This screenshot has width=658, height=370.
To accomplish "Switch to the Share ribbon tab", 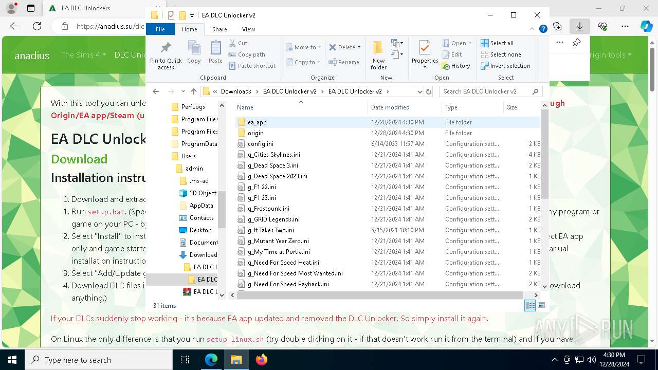I will click(x=220, y=29).
